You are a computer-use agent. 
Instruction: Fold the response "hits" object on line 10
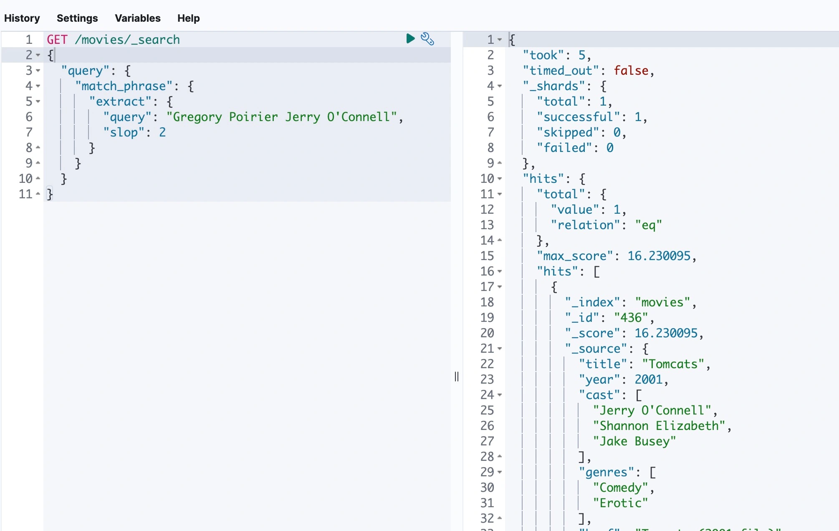(500, 179)
